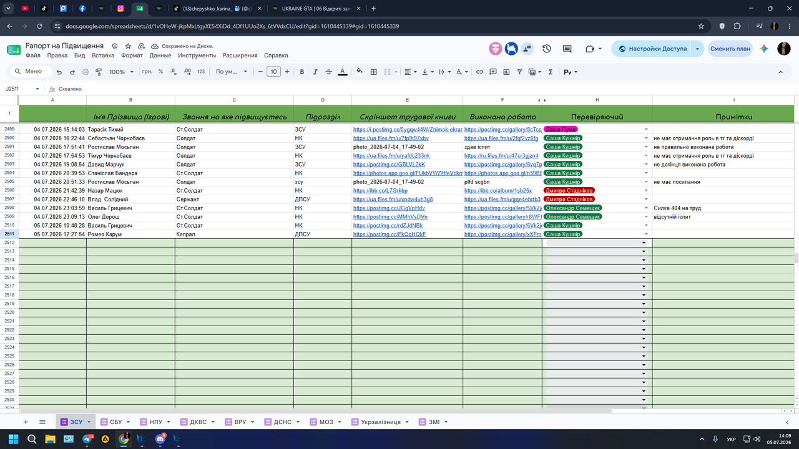
Task: Toggle bold formatting (B)
Action: click(302, 72)
